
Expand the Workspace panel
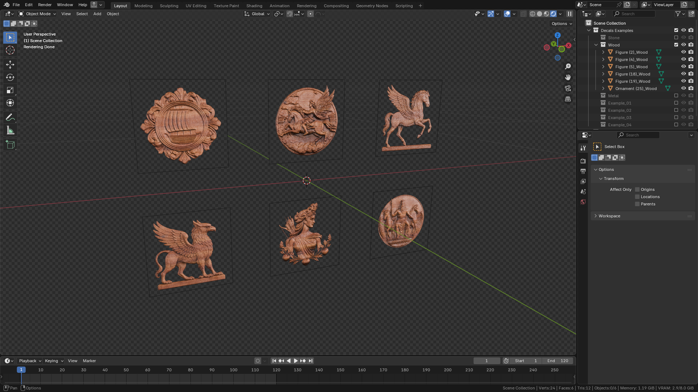(x=609, y=216)
